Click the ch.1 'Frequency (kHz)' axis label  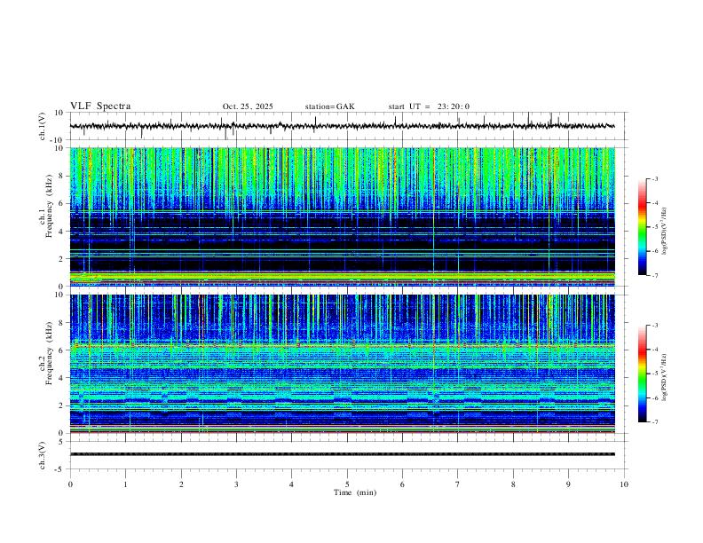coord(49,206)
